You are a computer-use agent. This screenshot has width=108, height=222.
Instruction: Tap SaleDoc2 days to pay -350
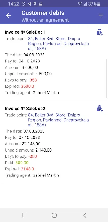click(x=32, y=156)
